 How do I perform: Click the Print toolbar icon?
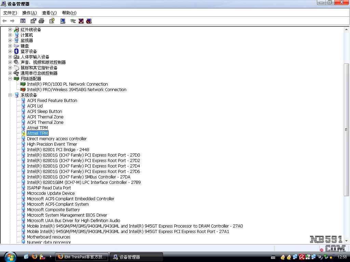coord(41,21)
